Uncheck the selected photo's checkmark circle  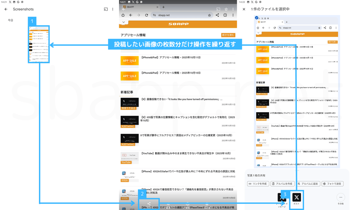pos(257,18)
